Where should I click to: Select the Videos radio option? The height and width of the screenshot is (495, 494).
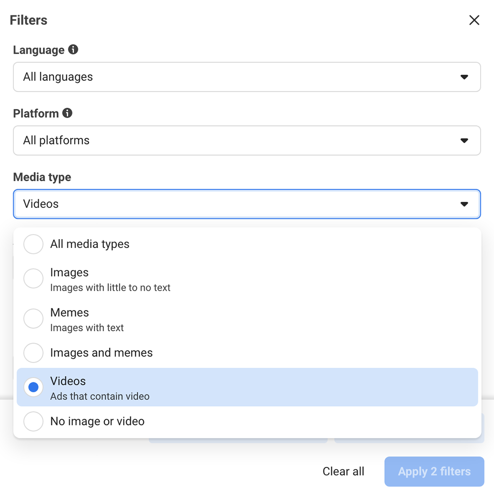coord(33,387)
